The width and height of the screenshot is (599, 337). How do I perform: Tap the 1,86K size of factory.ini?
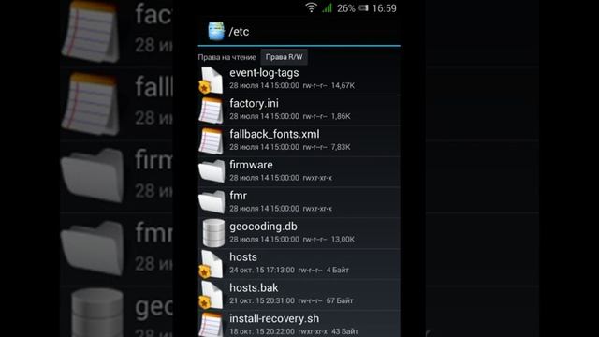pos(341,116)
